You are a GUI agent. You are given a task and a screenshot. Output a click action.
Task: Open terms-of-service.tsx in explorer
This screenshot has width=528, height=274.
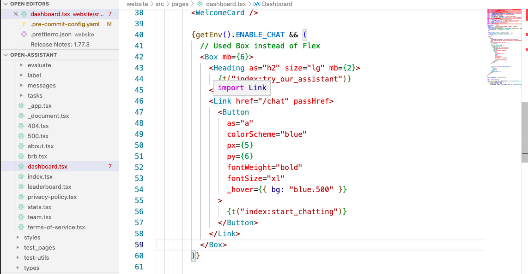56,227
